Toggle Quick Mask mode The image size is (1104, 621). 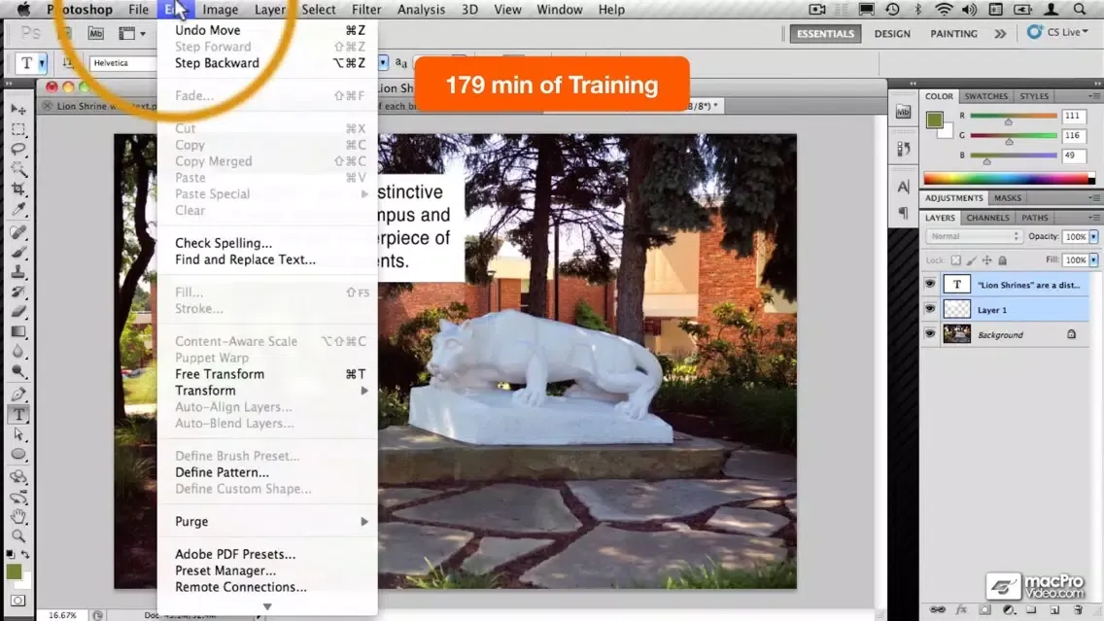coord(18,601)
